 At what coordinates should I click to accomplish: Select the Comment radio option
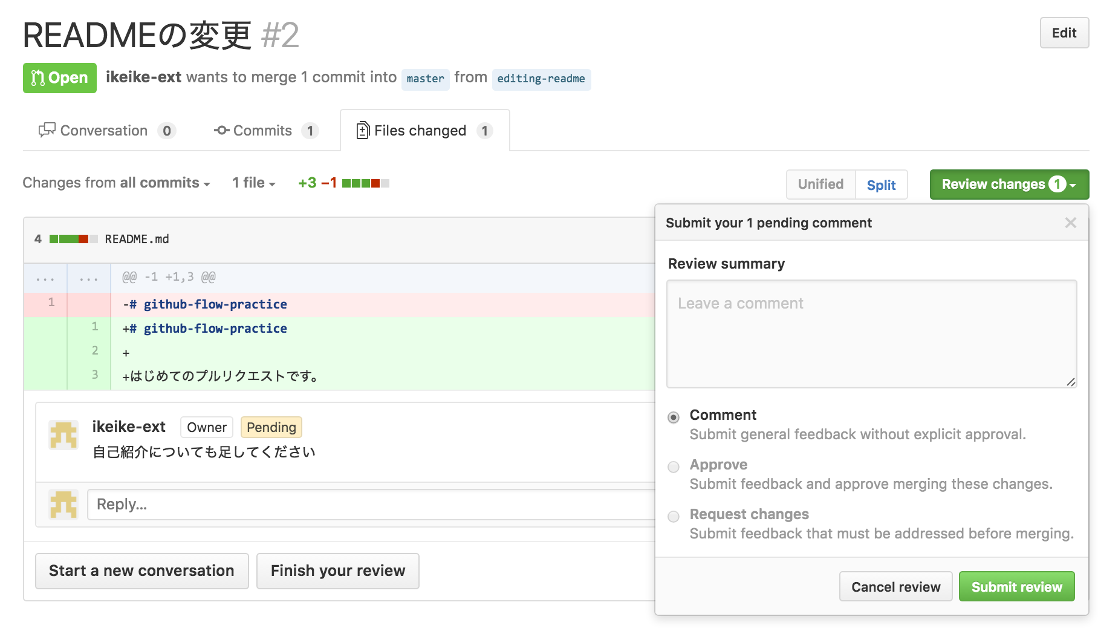674,417
